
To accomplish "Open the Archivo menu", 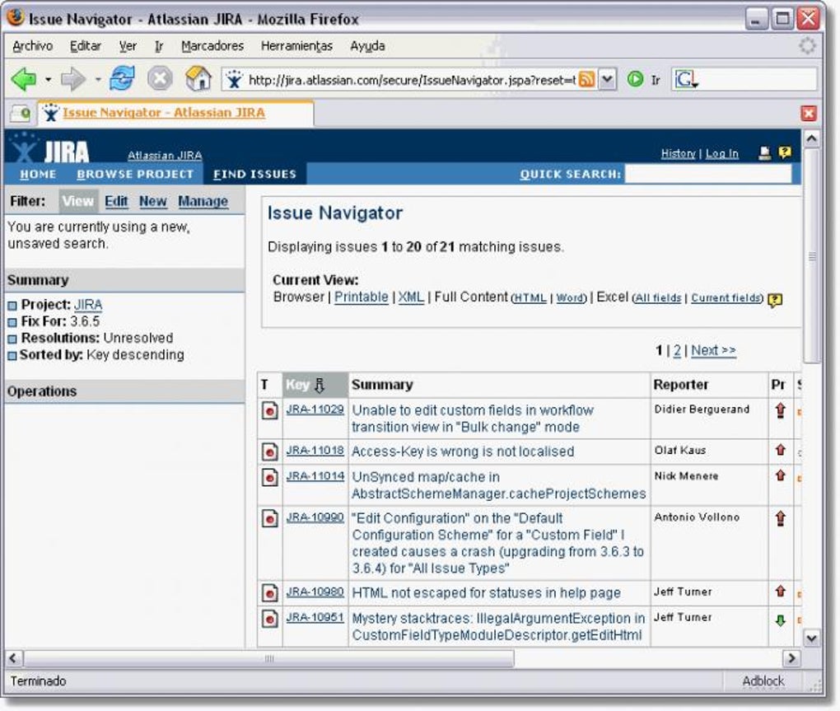I will [x=33, y=46].
